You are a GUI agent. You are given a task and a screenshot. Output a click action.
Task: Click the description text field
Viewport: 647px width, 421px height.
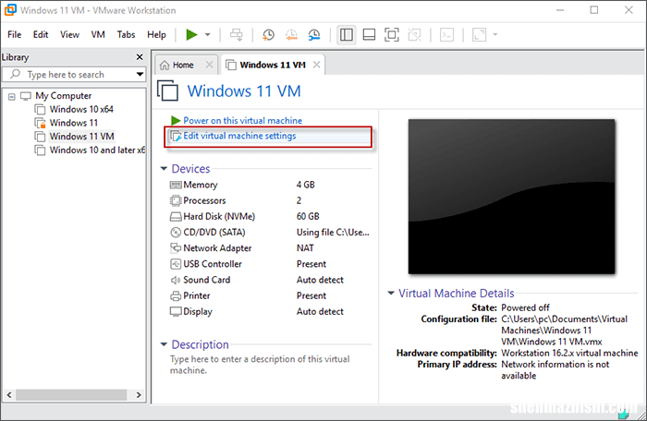point(260,365)
